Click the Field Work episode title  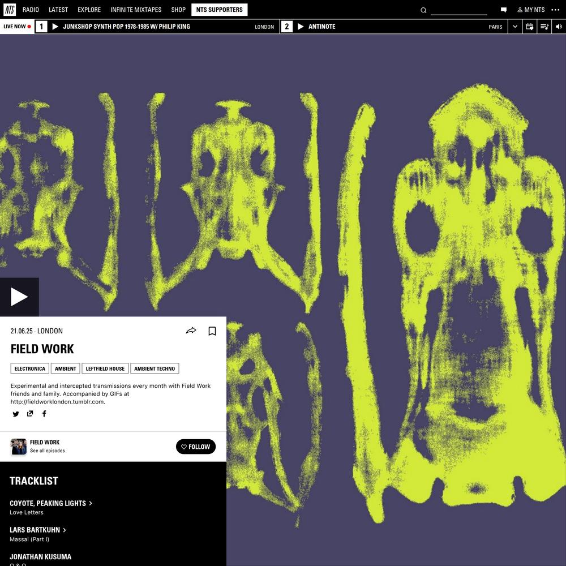[42, 349]
